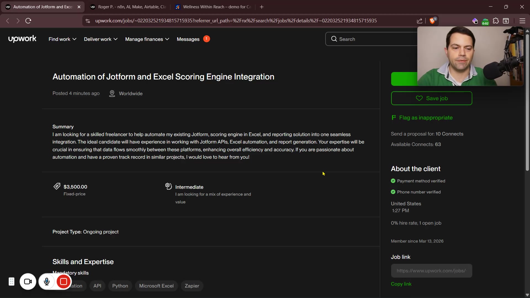Click the share page icon in address bar
Viewport: 530px width, 298px height.
[x=419, y=21]
